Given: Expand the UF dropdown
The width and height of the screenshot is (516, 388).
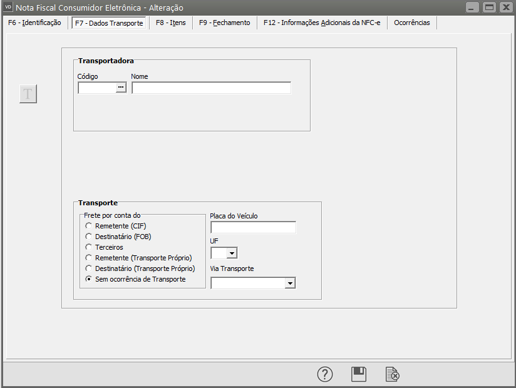Looking at the screenshot, I should (x=232, y=253).
